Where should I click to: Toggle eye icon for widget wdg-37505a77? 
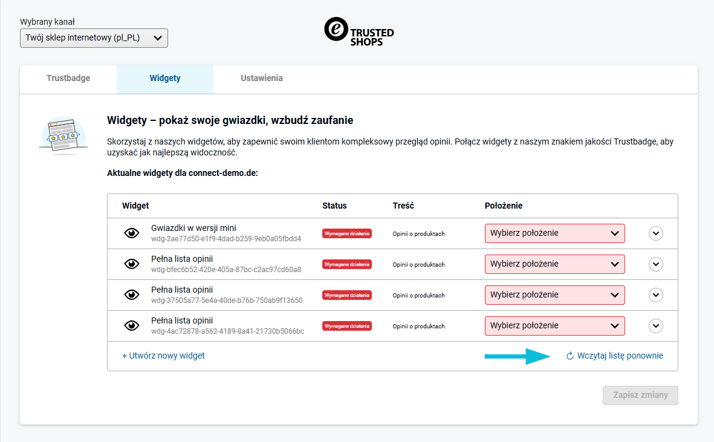[132, 295]
